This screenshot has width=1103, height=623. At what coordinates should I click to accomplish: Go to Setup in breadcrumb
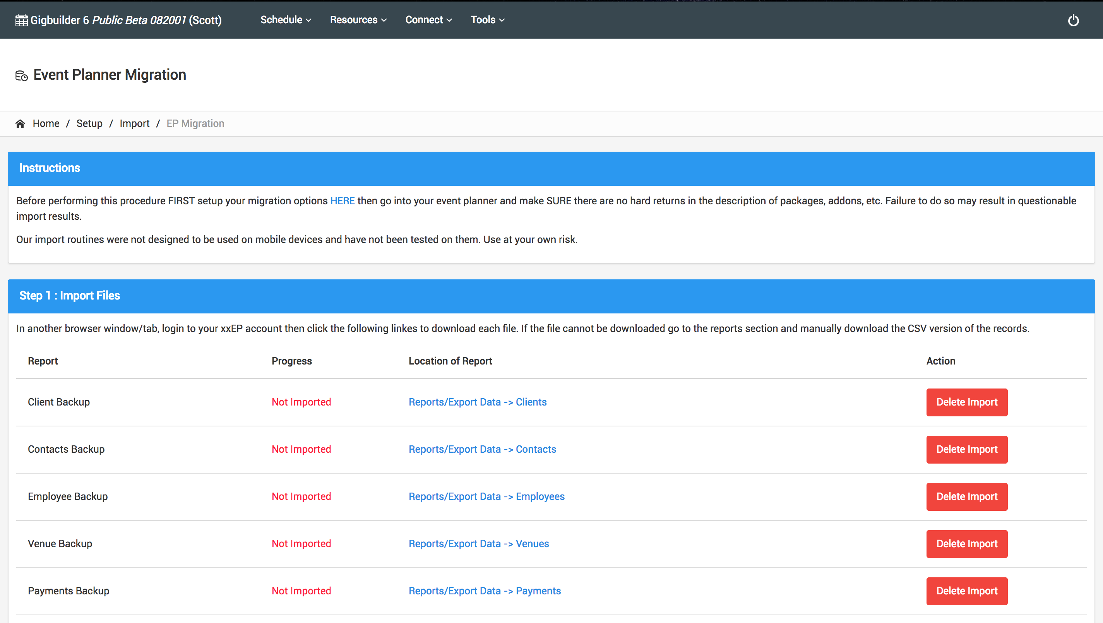(89, 123)
